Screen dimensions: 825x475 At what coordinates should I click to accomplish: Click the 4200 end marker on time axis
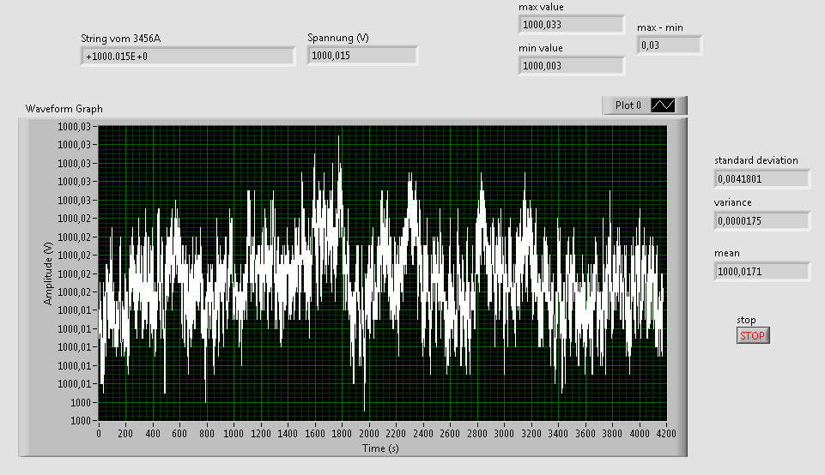coord(667,434)
